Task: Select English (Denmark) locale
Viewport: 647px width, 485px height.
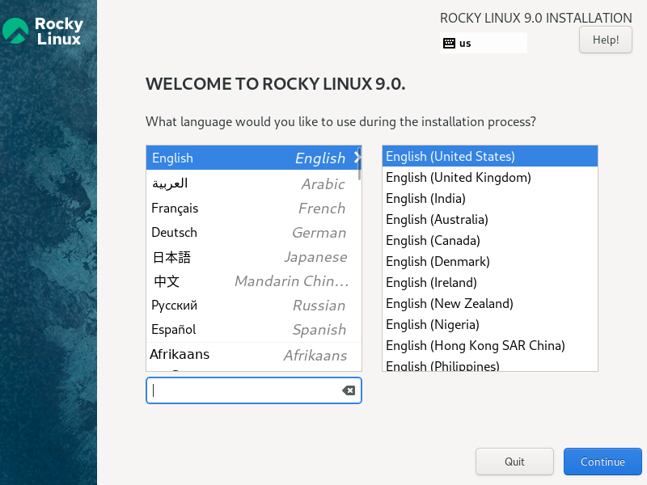Action: tap(490, 261)
